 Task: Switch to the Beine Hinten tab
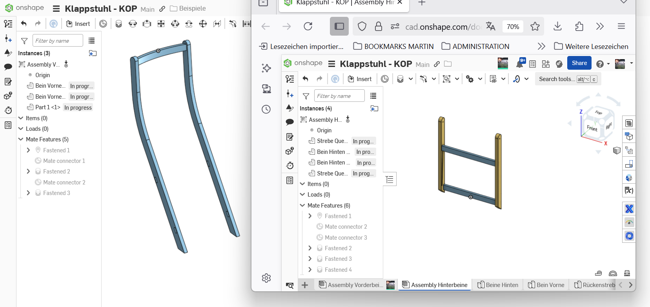[x=498, y=285]
